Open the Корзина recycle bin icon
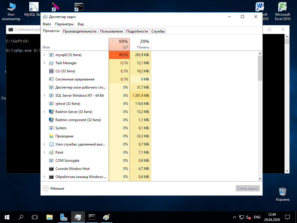Viewport: 297px width, 223px height. point(282,194)
